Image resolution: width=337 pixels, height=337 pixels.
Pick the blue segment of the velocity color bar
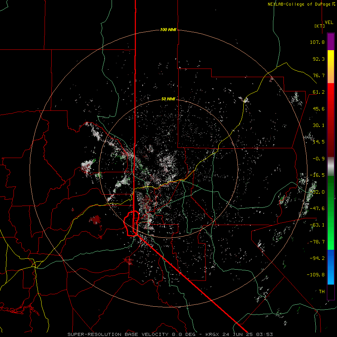[331, 267]
